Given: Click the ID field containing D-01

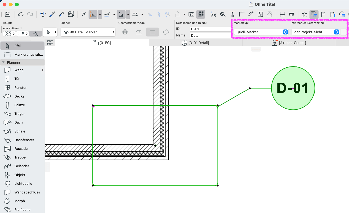Looking at the screenshot, I should coord(210,29).
